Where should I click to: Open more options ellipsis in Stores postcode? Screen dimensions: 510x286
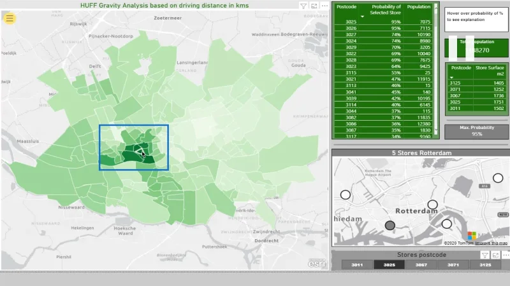[506, 255]
